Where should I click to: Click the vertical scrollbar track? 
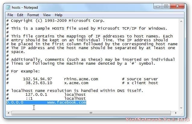181,65
